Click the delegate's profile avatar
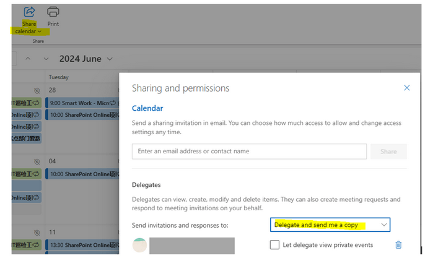425x261 pixels. [x=139, y=245]
